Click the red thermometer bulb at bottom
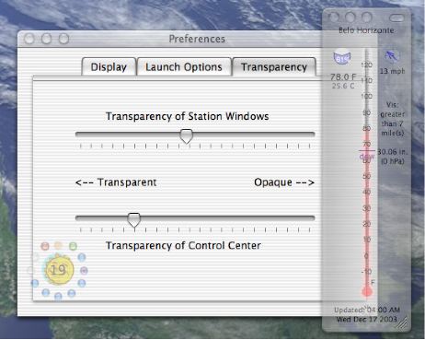The width and height of the screenshot is (425, 340). coord(367,292)
